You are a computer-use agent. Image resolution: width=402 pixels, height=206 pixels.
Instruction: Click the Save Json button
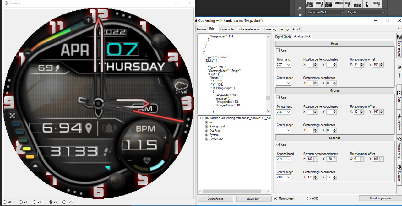click(253, 198)
